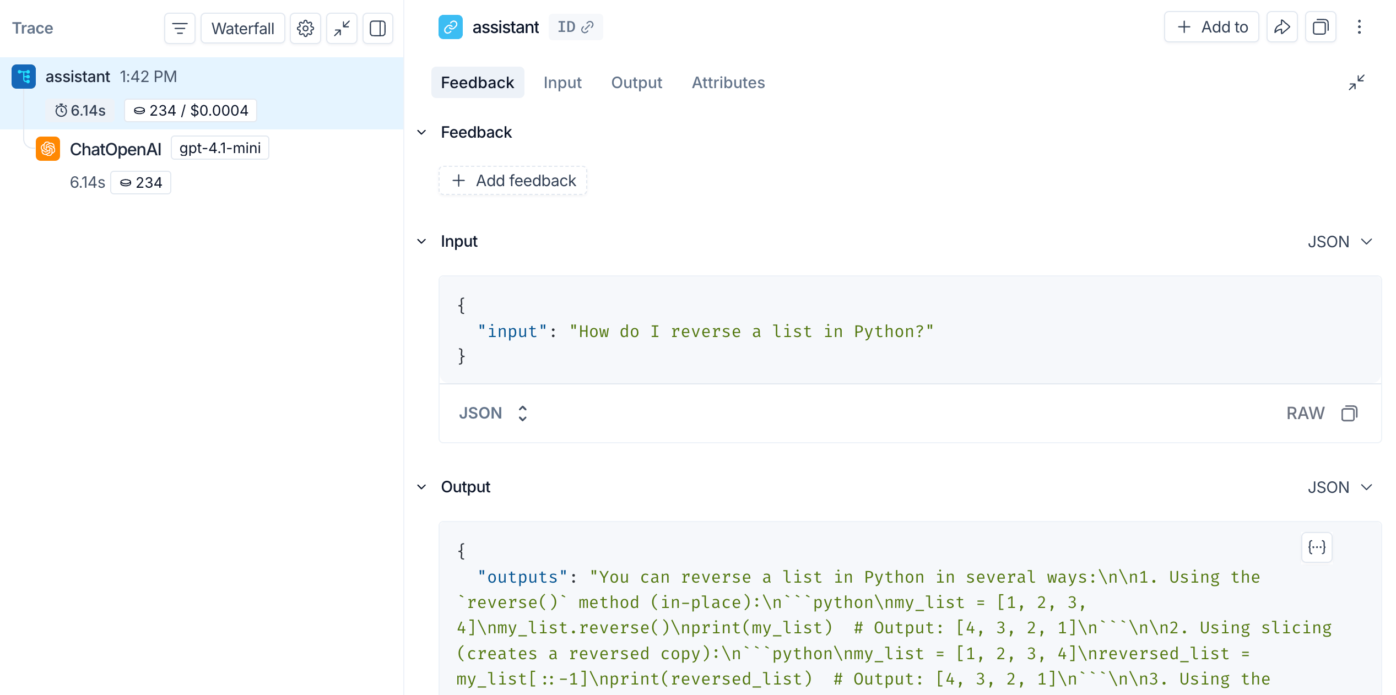
Task: Switch to Waterfall view
Action: tap(242, 28)
